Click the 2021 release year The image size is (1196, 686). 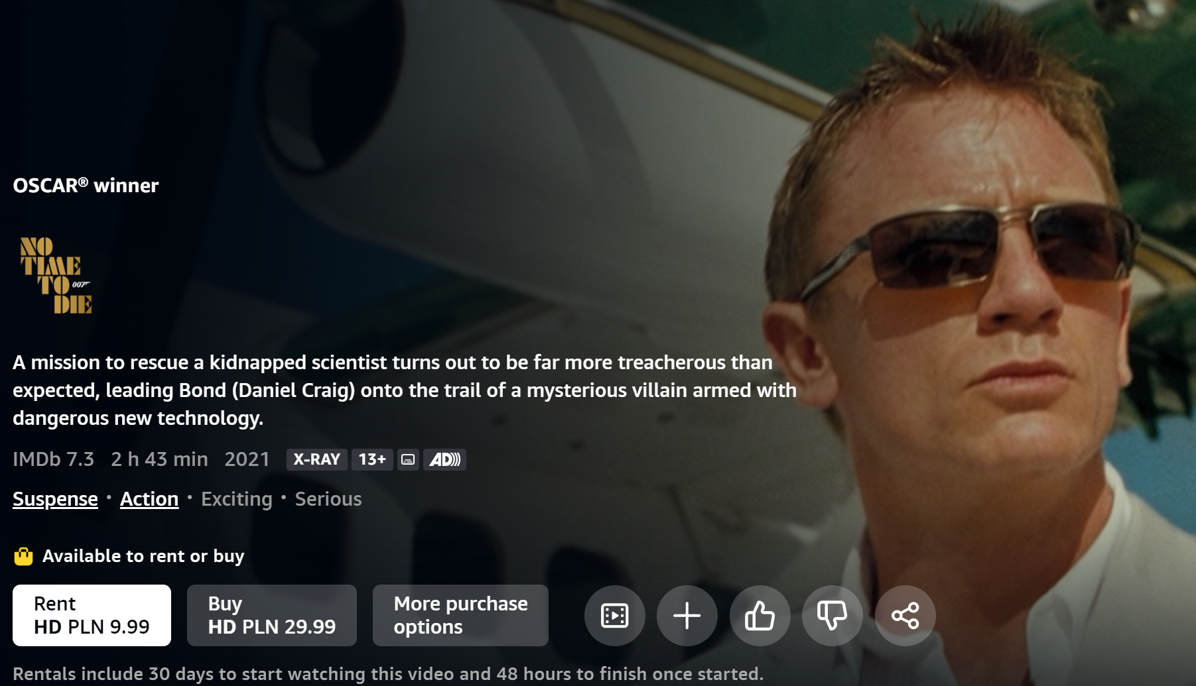point(247,459)
